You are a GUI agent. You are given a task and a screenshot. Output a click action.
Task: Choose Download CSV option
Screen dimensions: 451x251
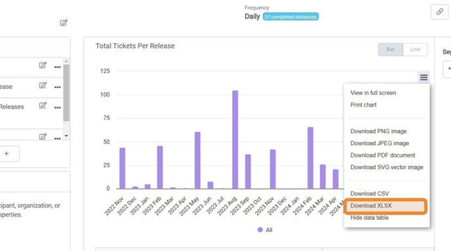tap(370, 194)
